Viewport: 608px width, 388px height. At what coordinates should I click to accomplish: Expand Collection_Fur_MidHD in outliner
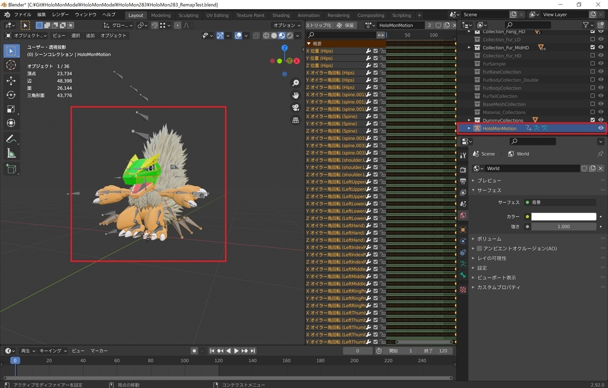pos(469,48)
